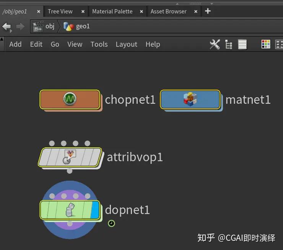Expand the obj path dropdown
The image size is (283, 250).
point(44,26)
